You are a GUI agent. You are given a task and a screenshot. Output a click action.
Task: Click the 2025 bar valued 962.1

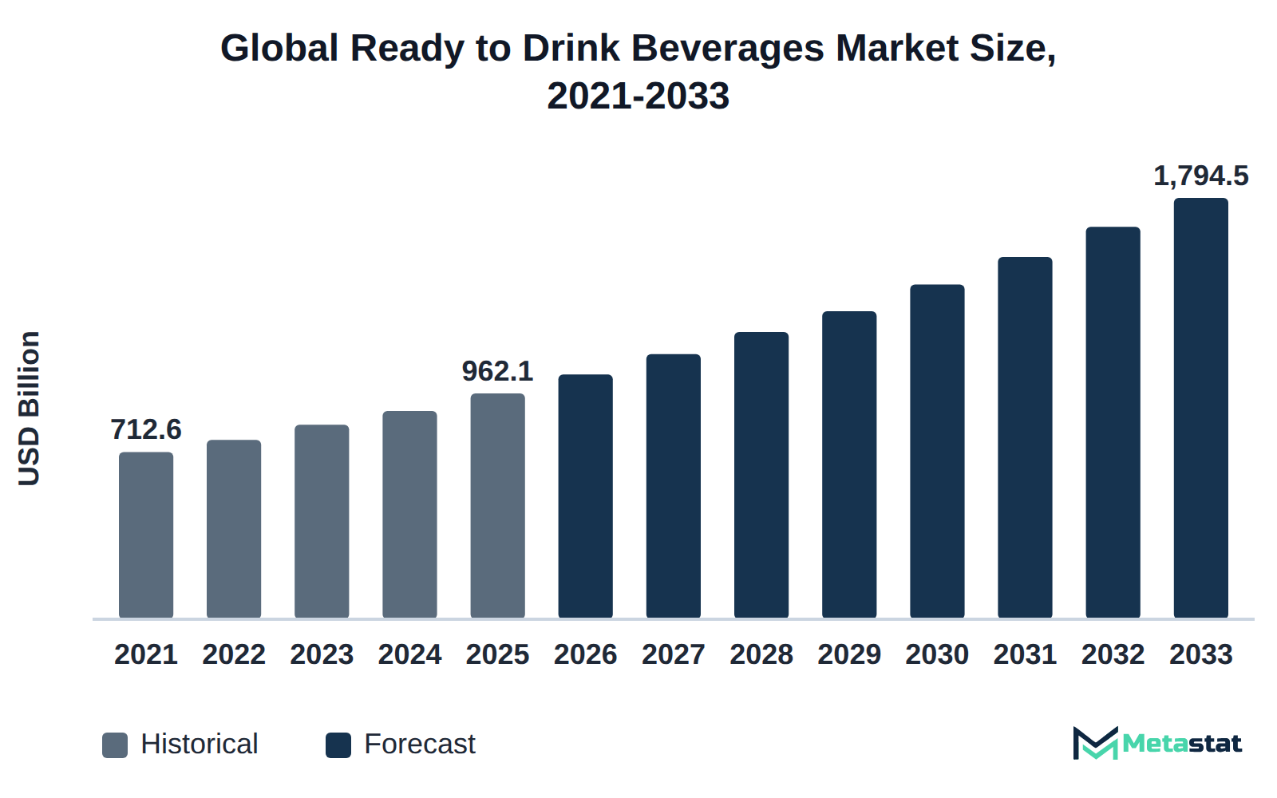(498, 505)
